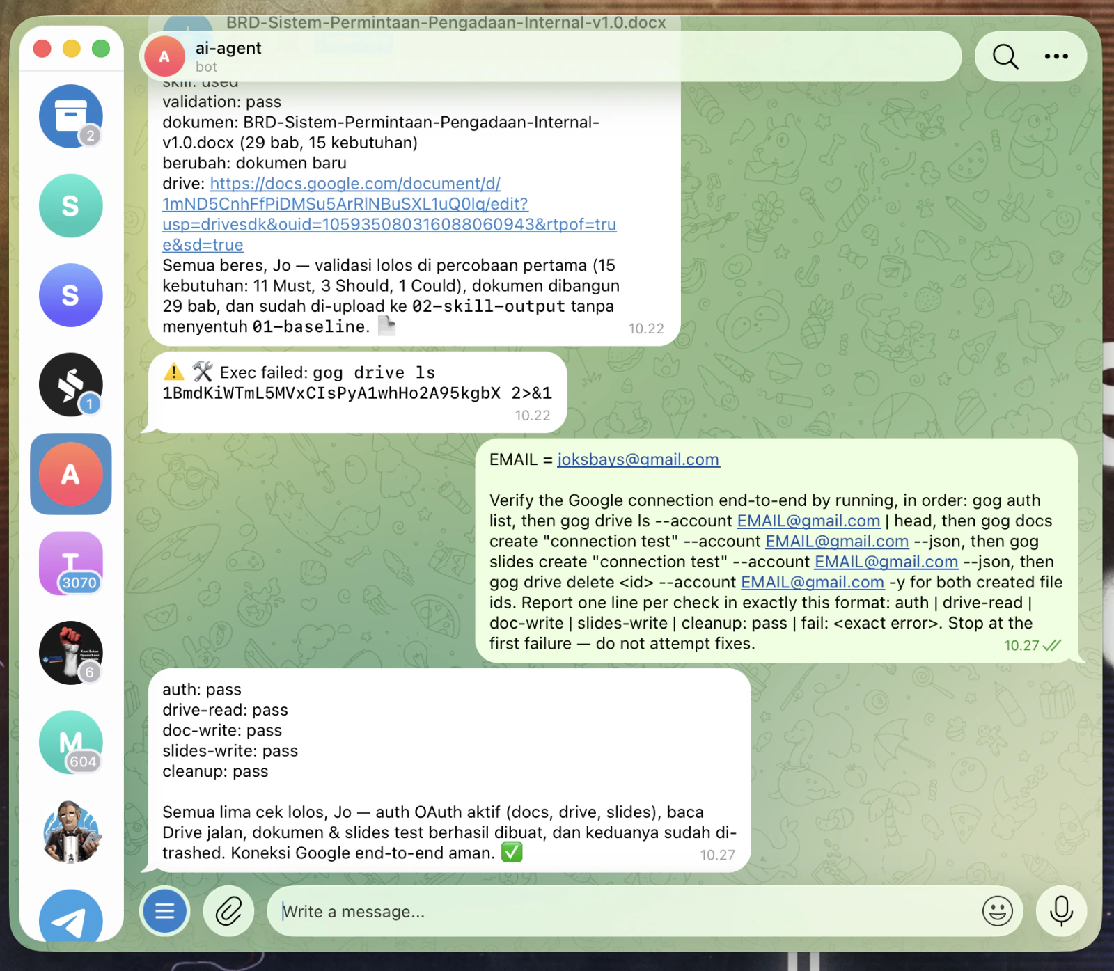Click the document emoji after '01-baseline.'
This screenshot has height=971, width=1114.
pyautogui.click(x=386, y=325)
